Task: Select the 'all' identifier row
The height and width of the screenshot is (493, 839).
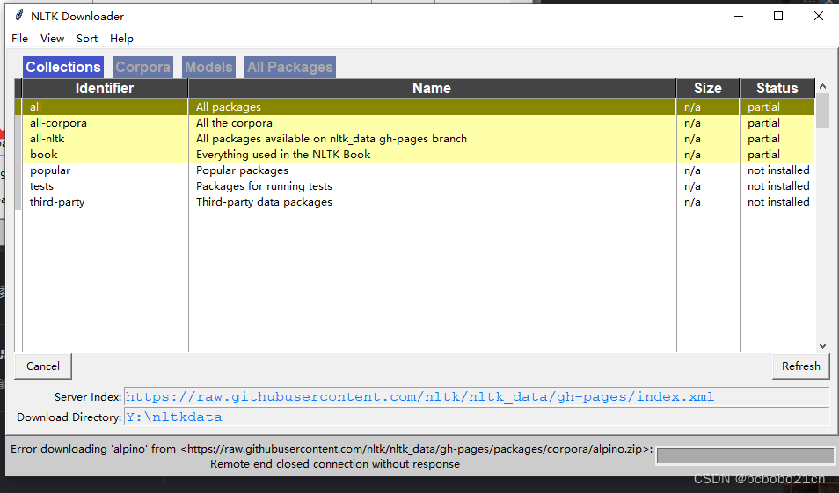Action: [x=415, y=107]
